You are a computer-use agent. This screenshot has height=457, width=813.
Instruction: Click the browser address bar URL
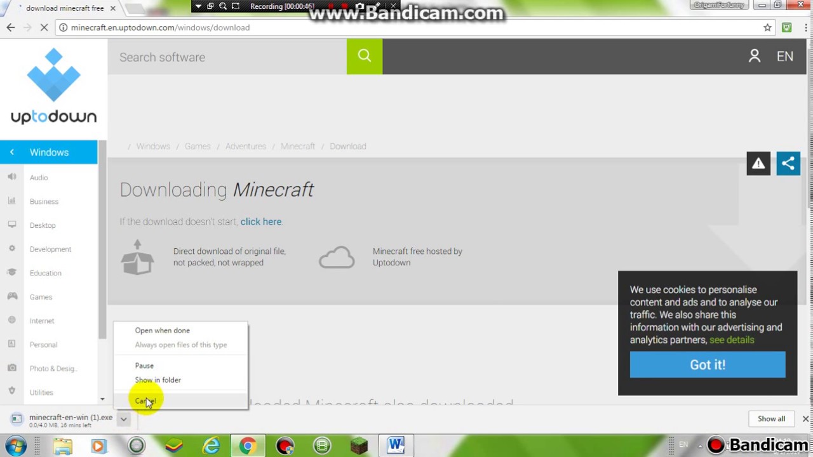point(160,27)
